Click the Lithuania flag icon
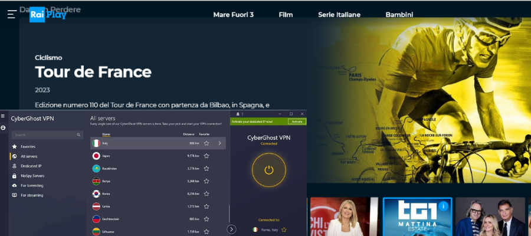Viewport: 531px width, 236px height. point(96,232)
